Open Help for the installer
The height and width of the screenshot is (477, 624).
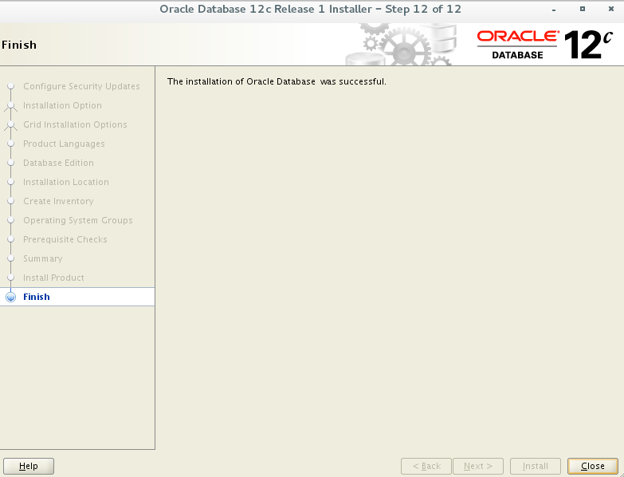click(28, 466)
